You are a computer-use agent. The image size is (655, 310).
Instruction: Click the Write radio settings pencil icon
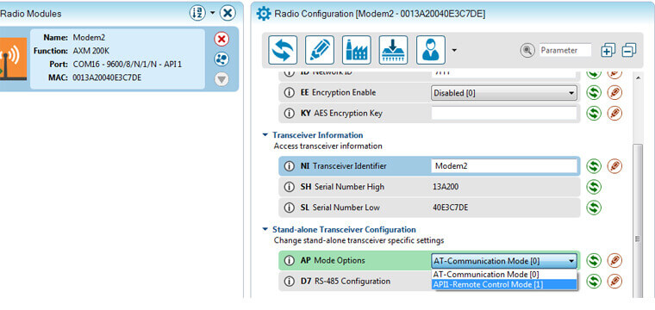point(320,50)
